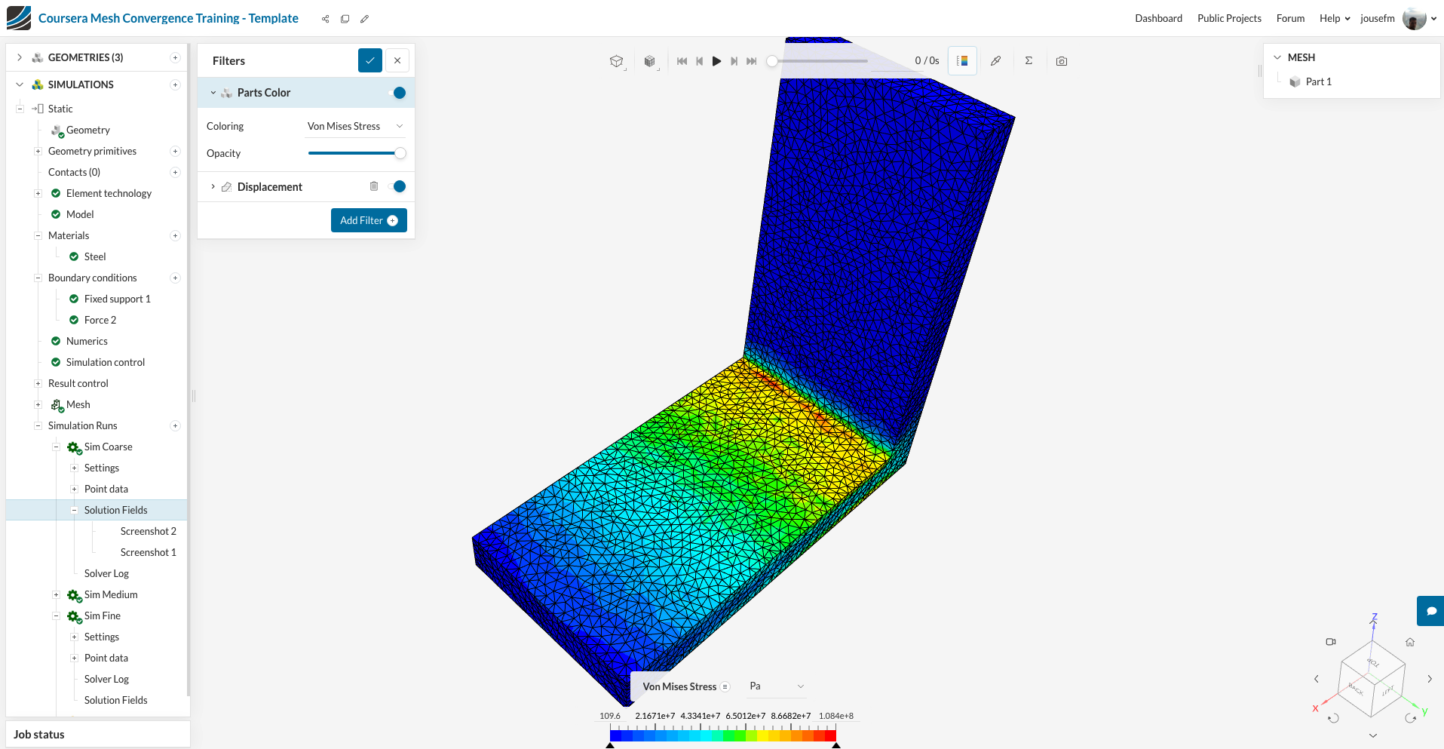
Task: Expand the Sim Medium run
Action: point(56,594)
